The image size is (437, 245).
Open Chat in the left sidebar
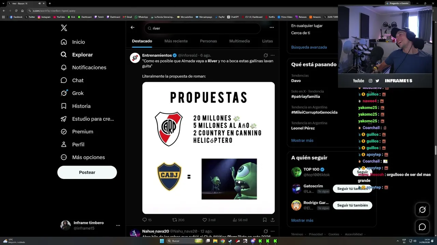pyautogui.click(x=72, y=80)
